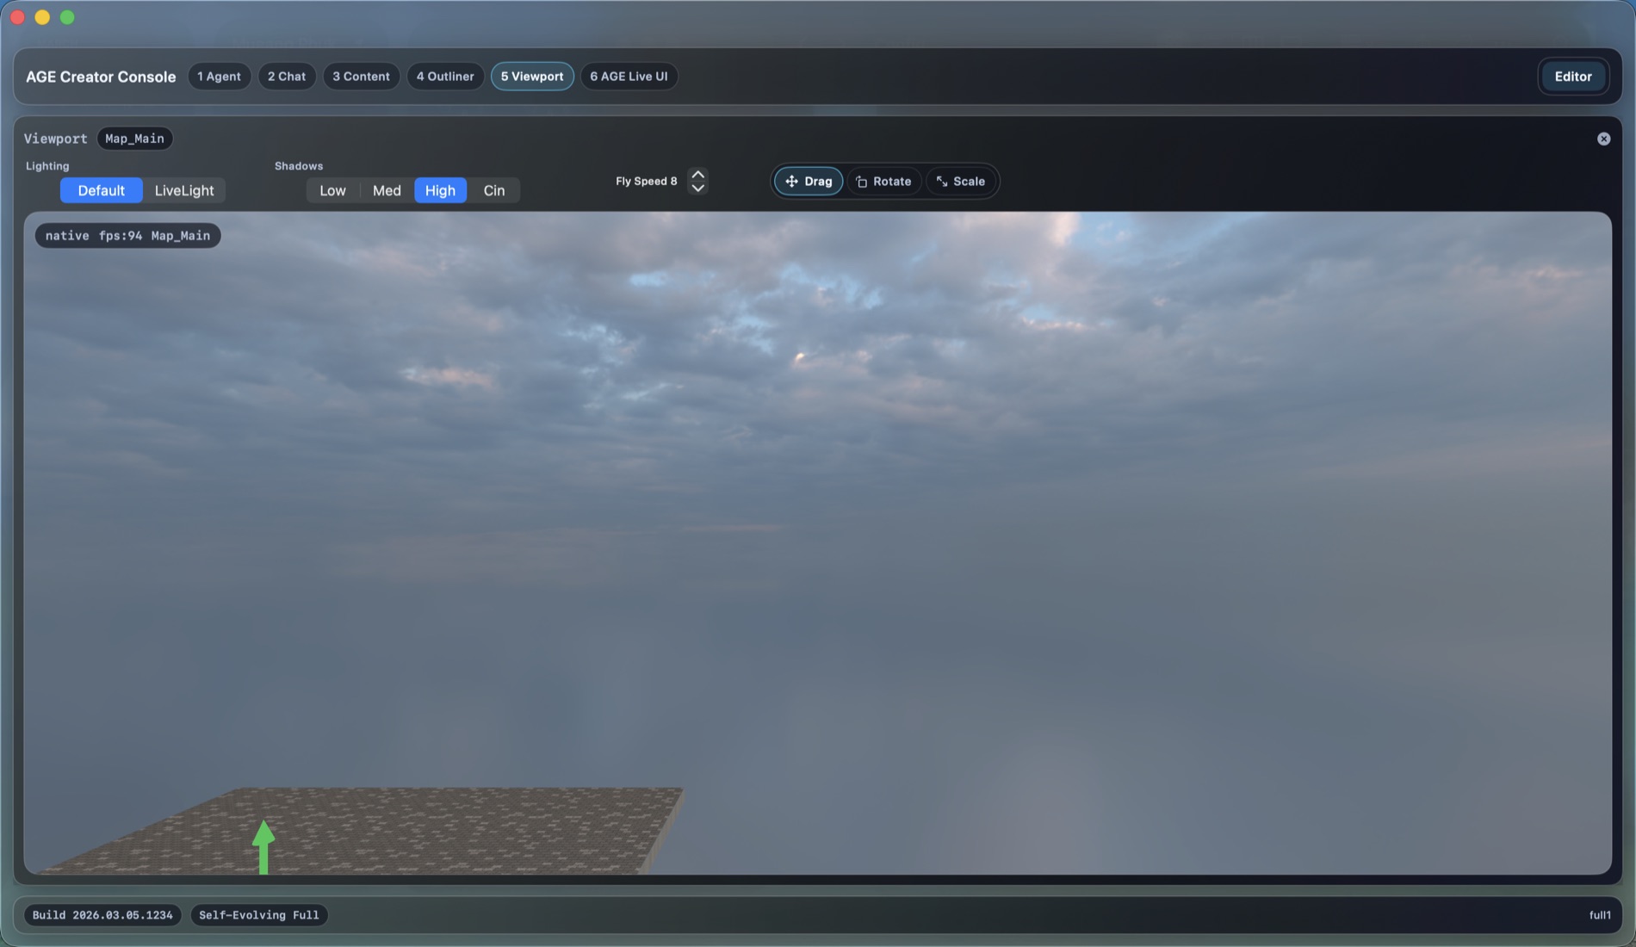Open the 3 Content tab
The height and width of the screenshot is (947, 1636).
click(361, 76)
